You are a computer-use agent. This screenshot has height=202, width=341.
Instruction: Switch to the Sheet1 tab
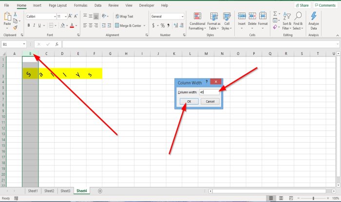click(x=33, y=191)
